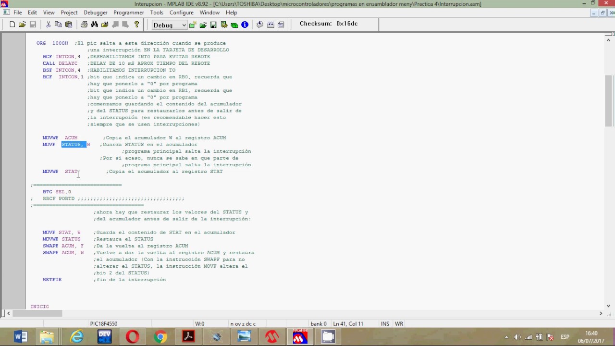Open the Project menu
This screenshot has width=615, height=346.
pos(69,12)
